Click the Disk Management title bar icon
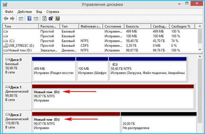The height and width of the screenshot is (134, 205). (5, 4)
